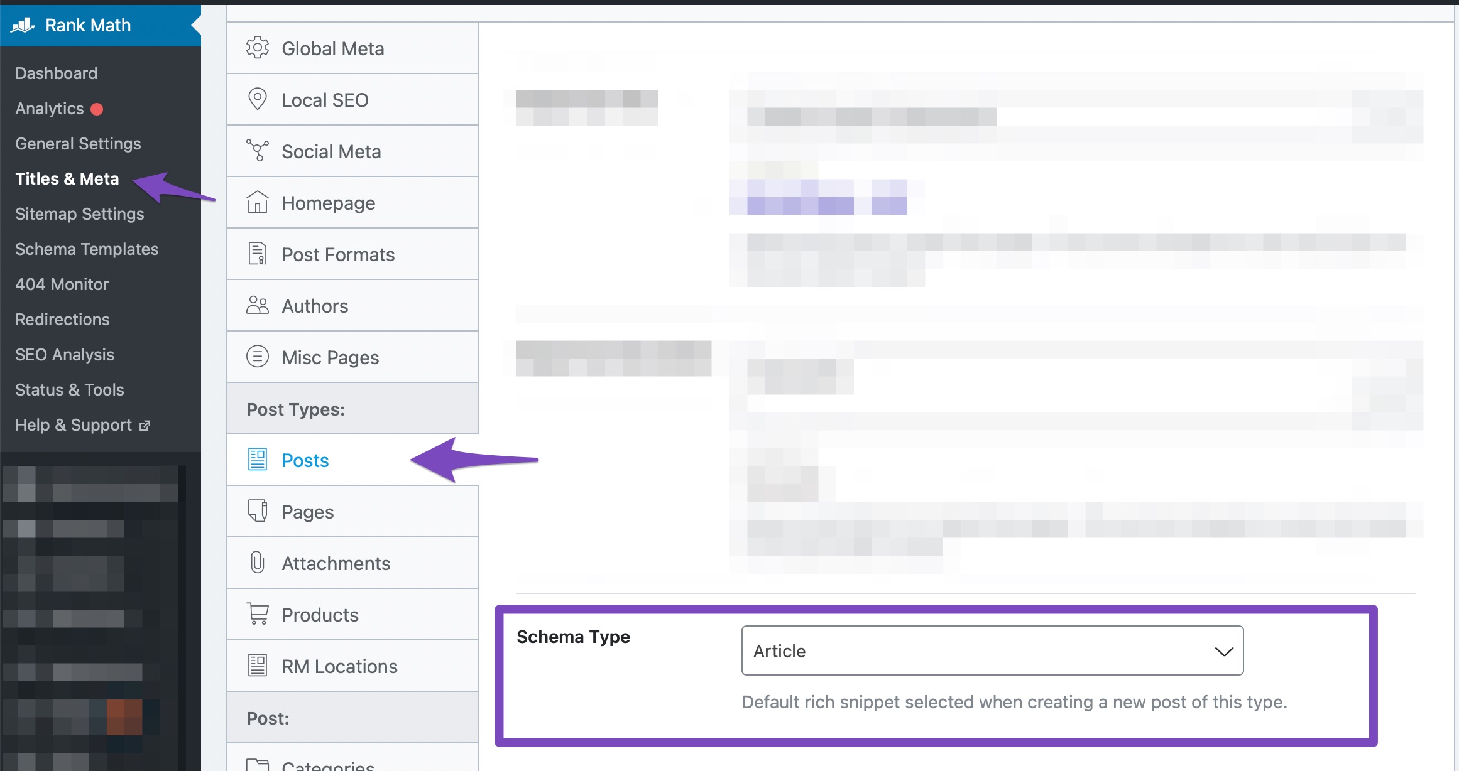
Task: Click the Schema Type chevron arrow
Action: 1223,652
